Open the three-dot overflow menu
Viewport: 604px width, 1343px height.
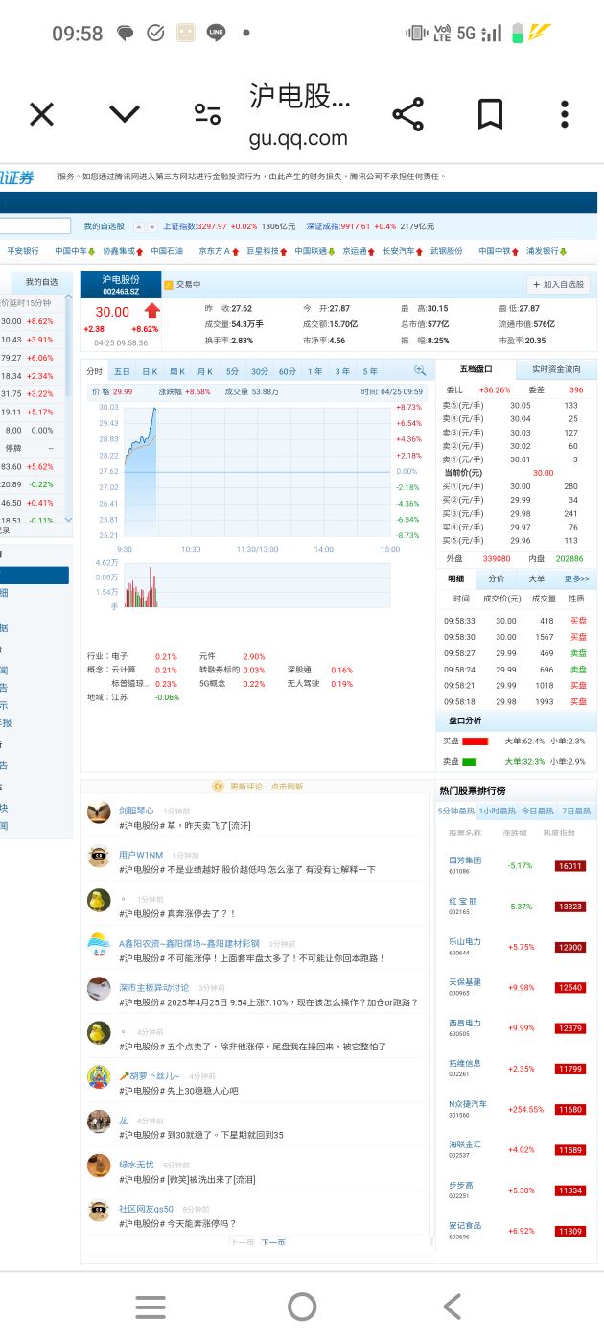click(566, 115)
